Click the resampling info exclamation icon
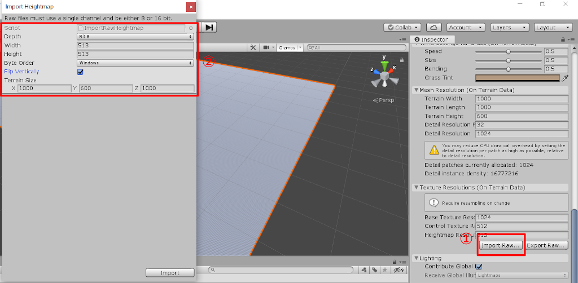 click(x=434, y=203)
